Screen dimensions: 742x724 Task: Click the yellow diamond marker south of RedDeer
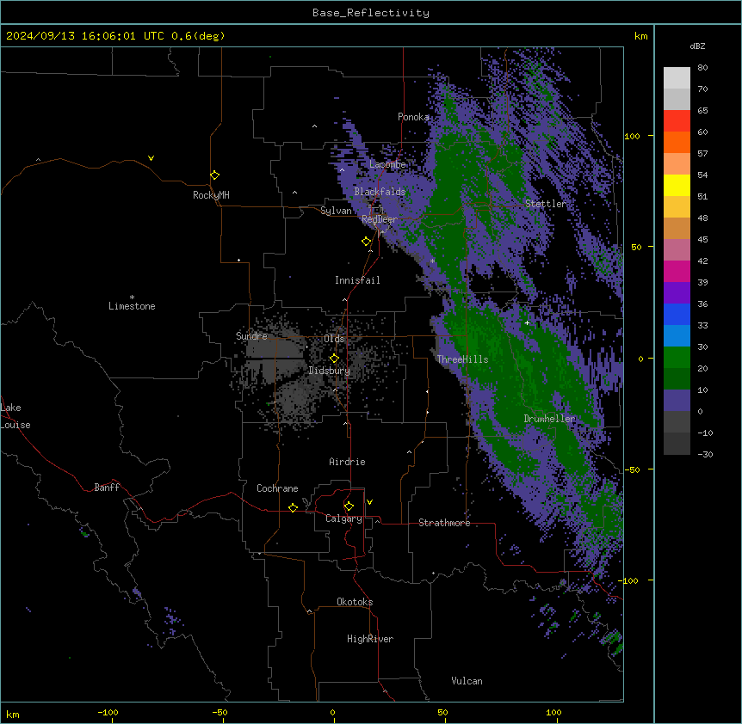click(366, 242)
